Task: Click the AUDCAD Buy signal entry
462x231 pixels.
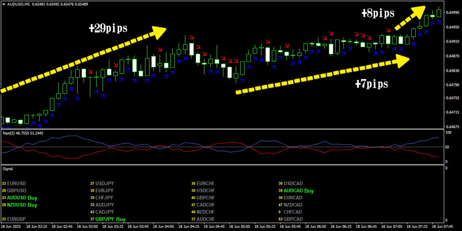Action: pos(299,191)
